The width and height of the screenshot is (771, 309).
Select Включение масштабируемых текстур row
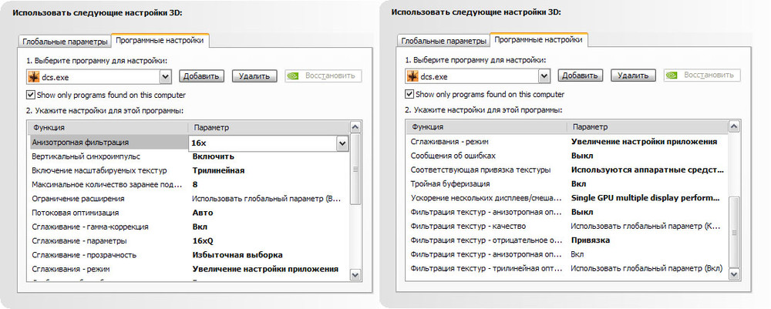pos(189,170)
